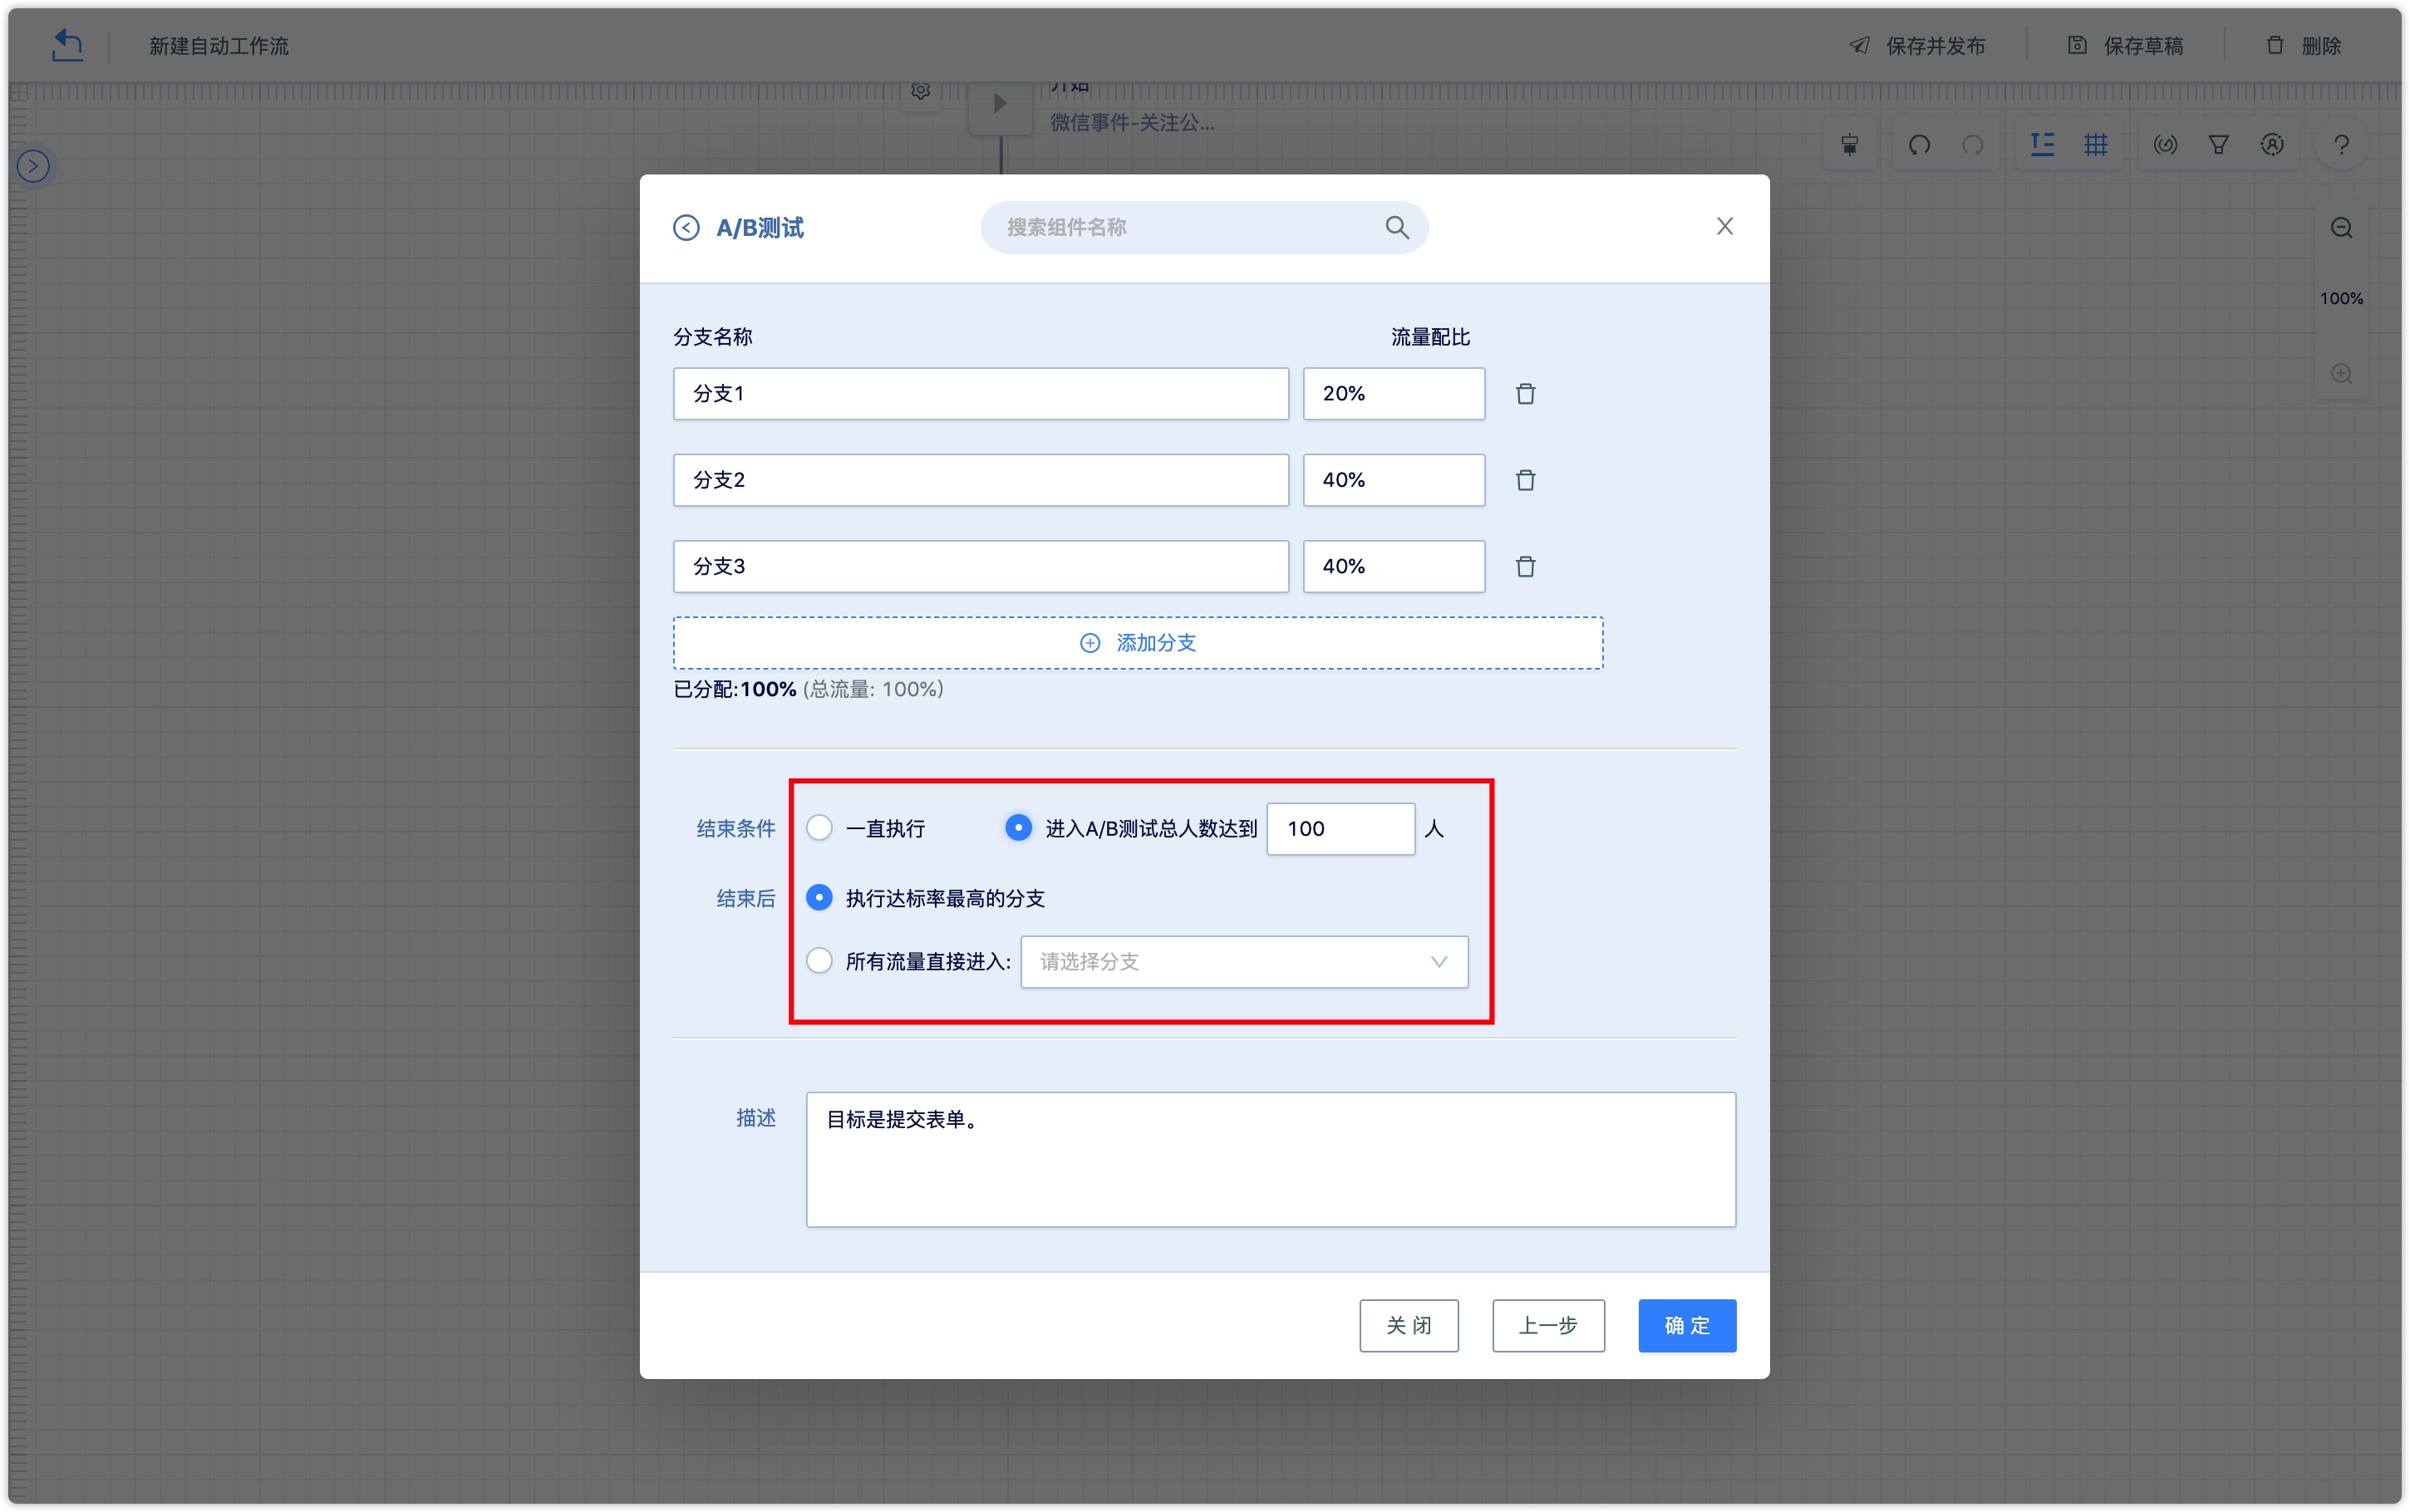Click the undo icon in canvas toolbar
The height and width of the screenshot is (1512, 2410).
(1919, 146)
